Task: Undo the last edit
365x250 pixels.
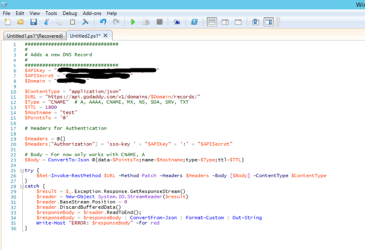Action: tap(103, 22)
